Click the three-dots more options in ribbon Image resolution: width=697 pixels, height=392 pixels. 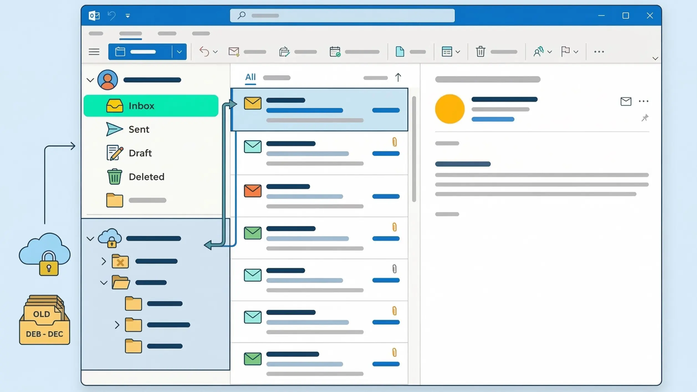tap(599, 52)
